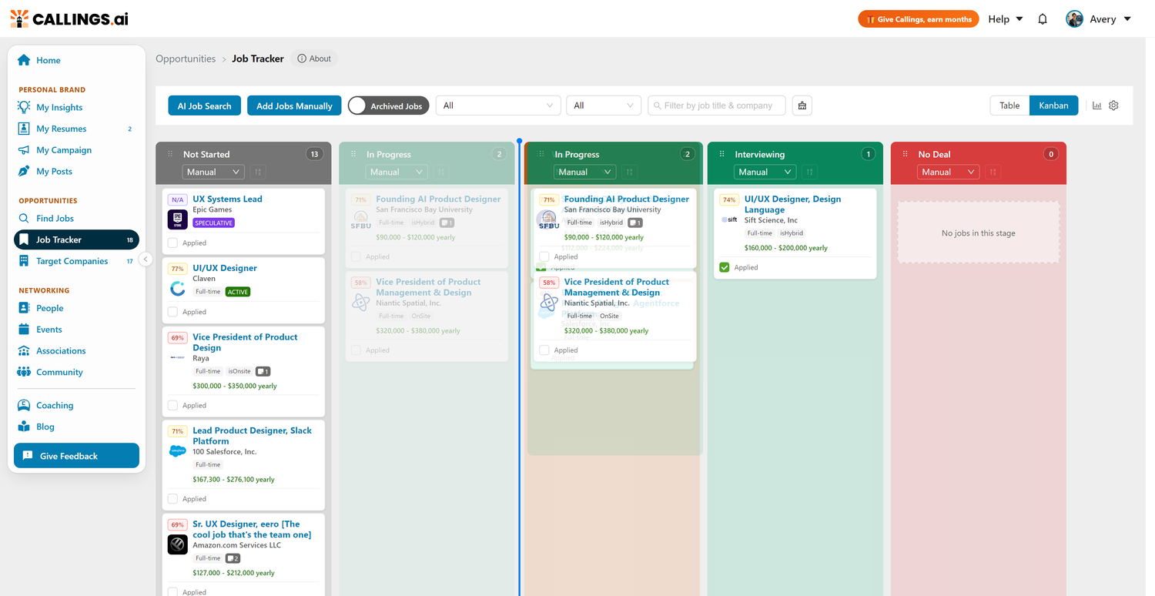Open Manual sort dropdown in Interviewing
The height and width of the screenshot is (596, 1155).
click(x=765, y=172)
